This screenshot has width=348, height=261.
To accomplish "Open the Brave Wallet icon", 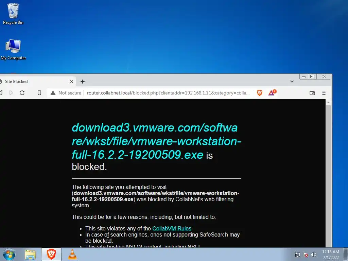I will pos(312,93).
